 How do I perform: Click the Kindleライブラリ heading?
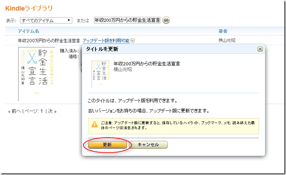point(29,8)
